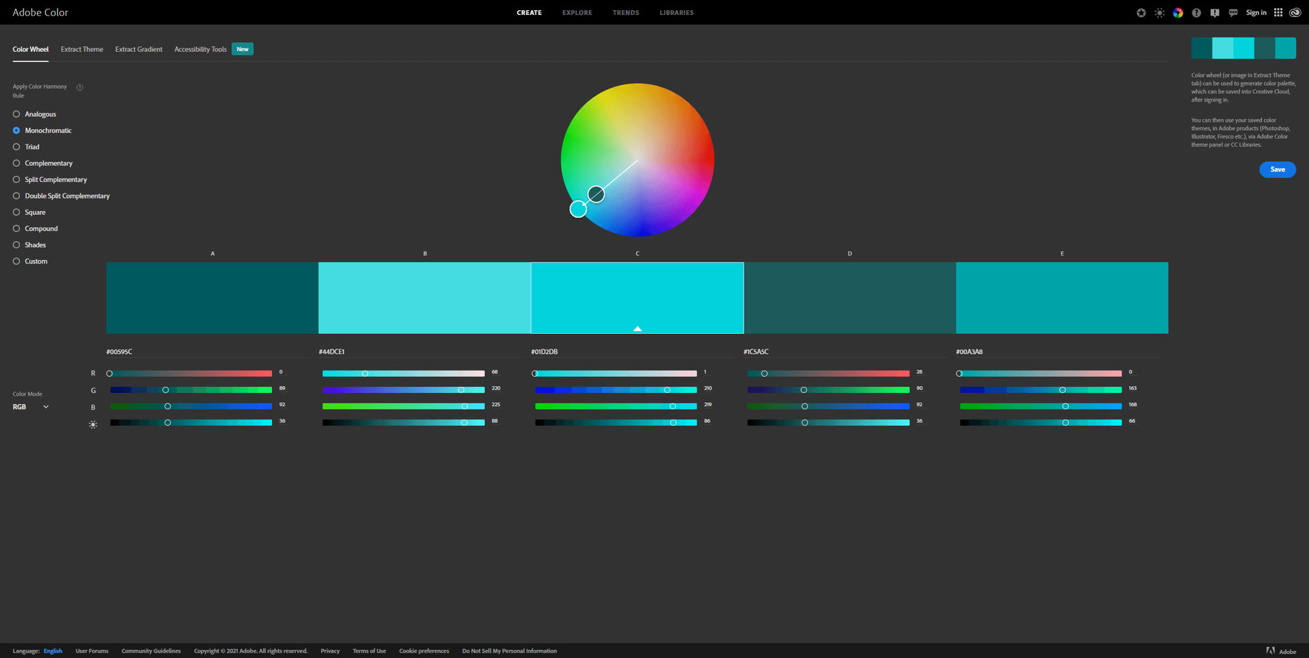Click the Creative Cloud icon

[1295, 12]
